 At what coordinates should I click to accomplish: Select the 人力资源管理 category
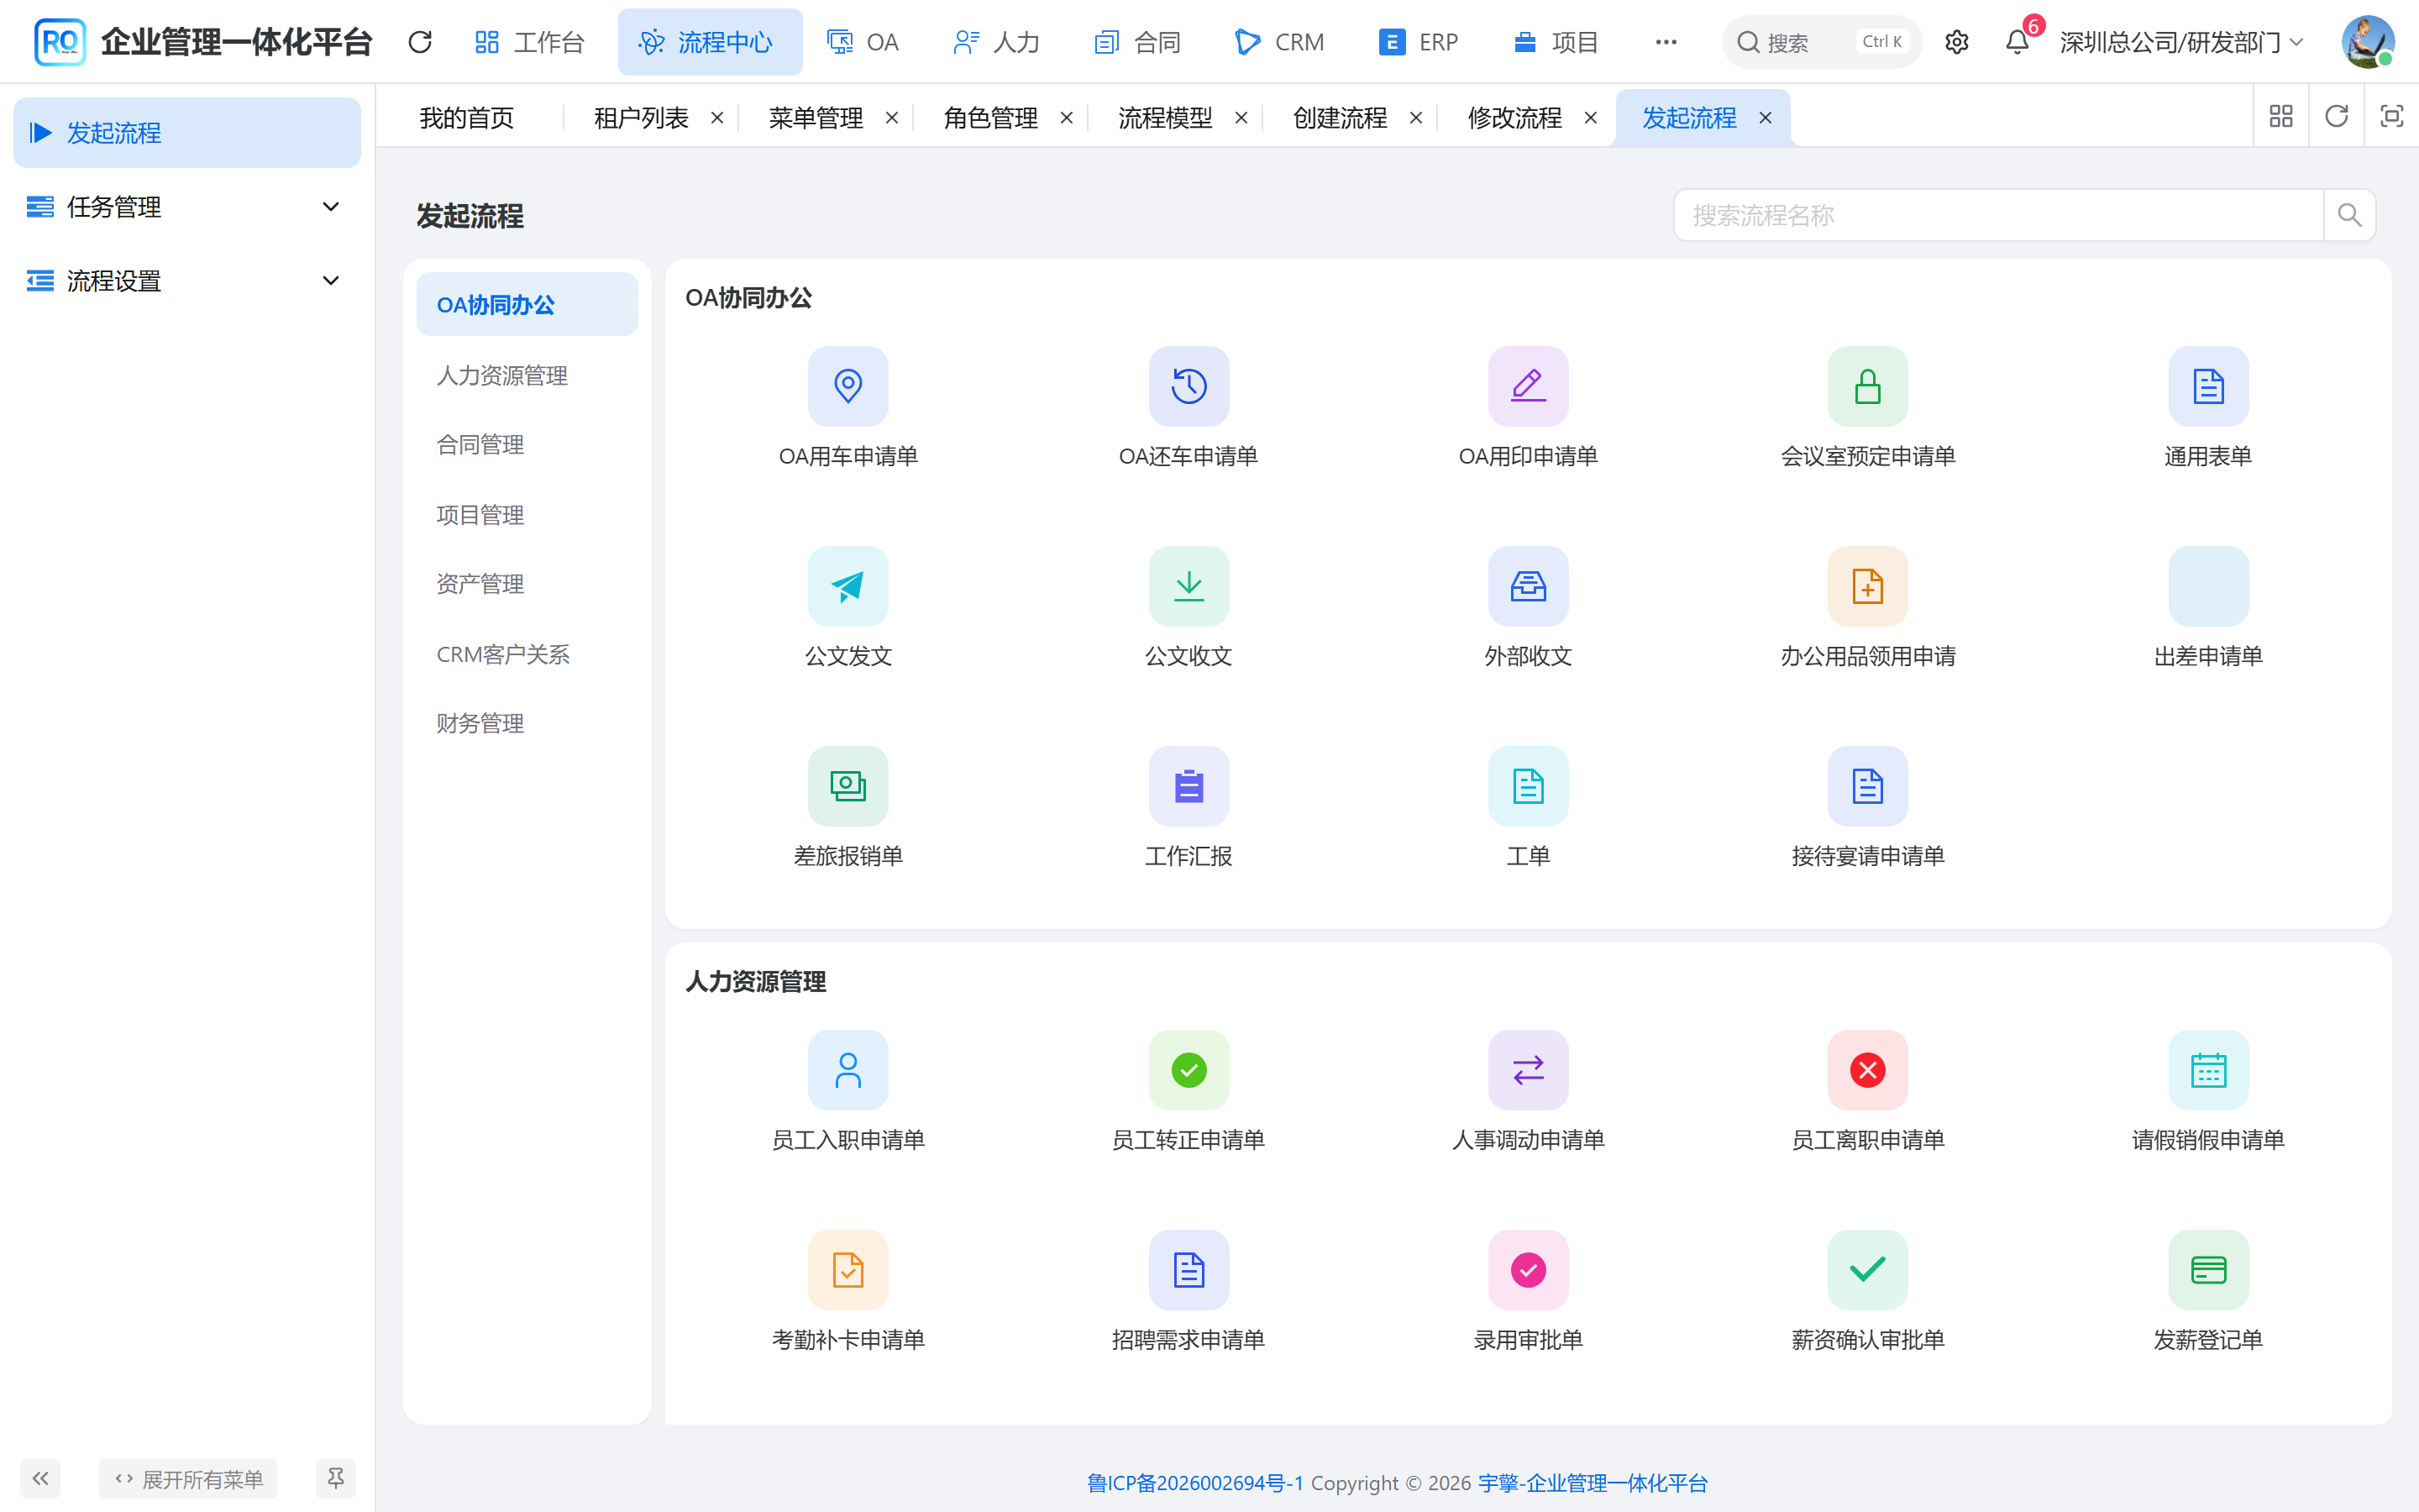tap(527, 375)
